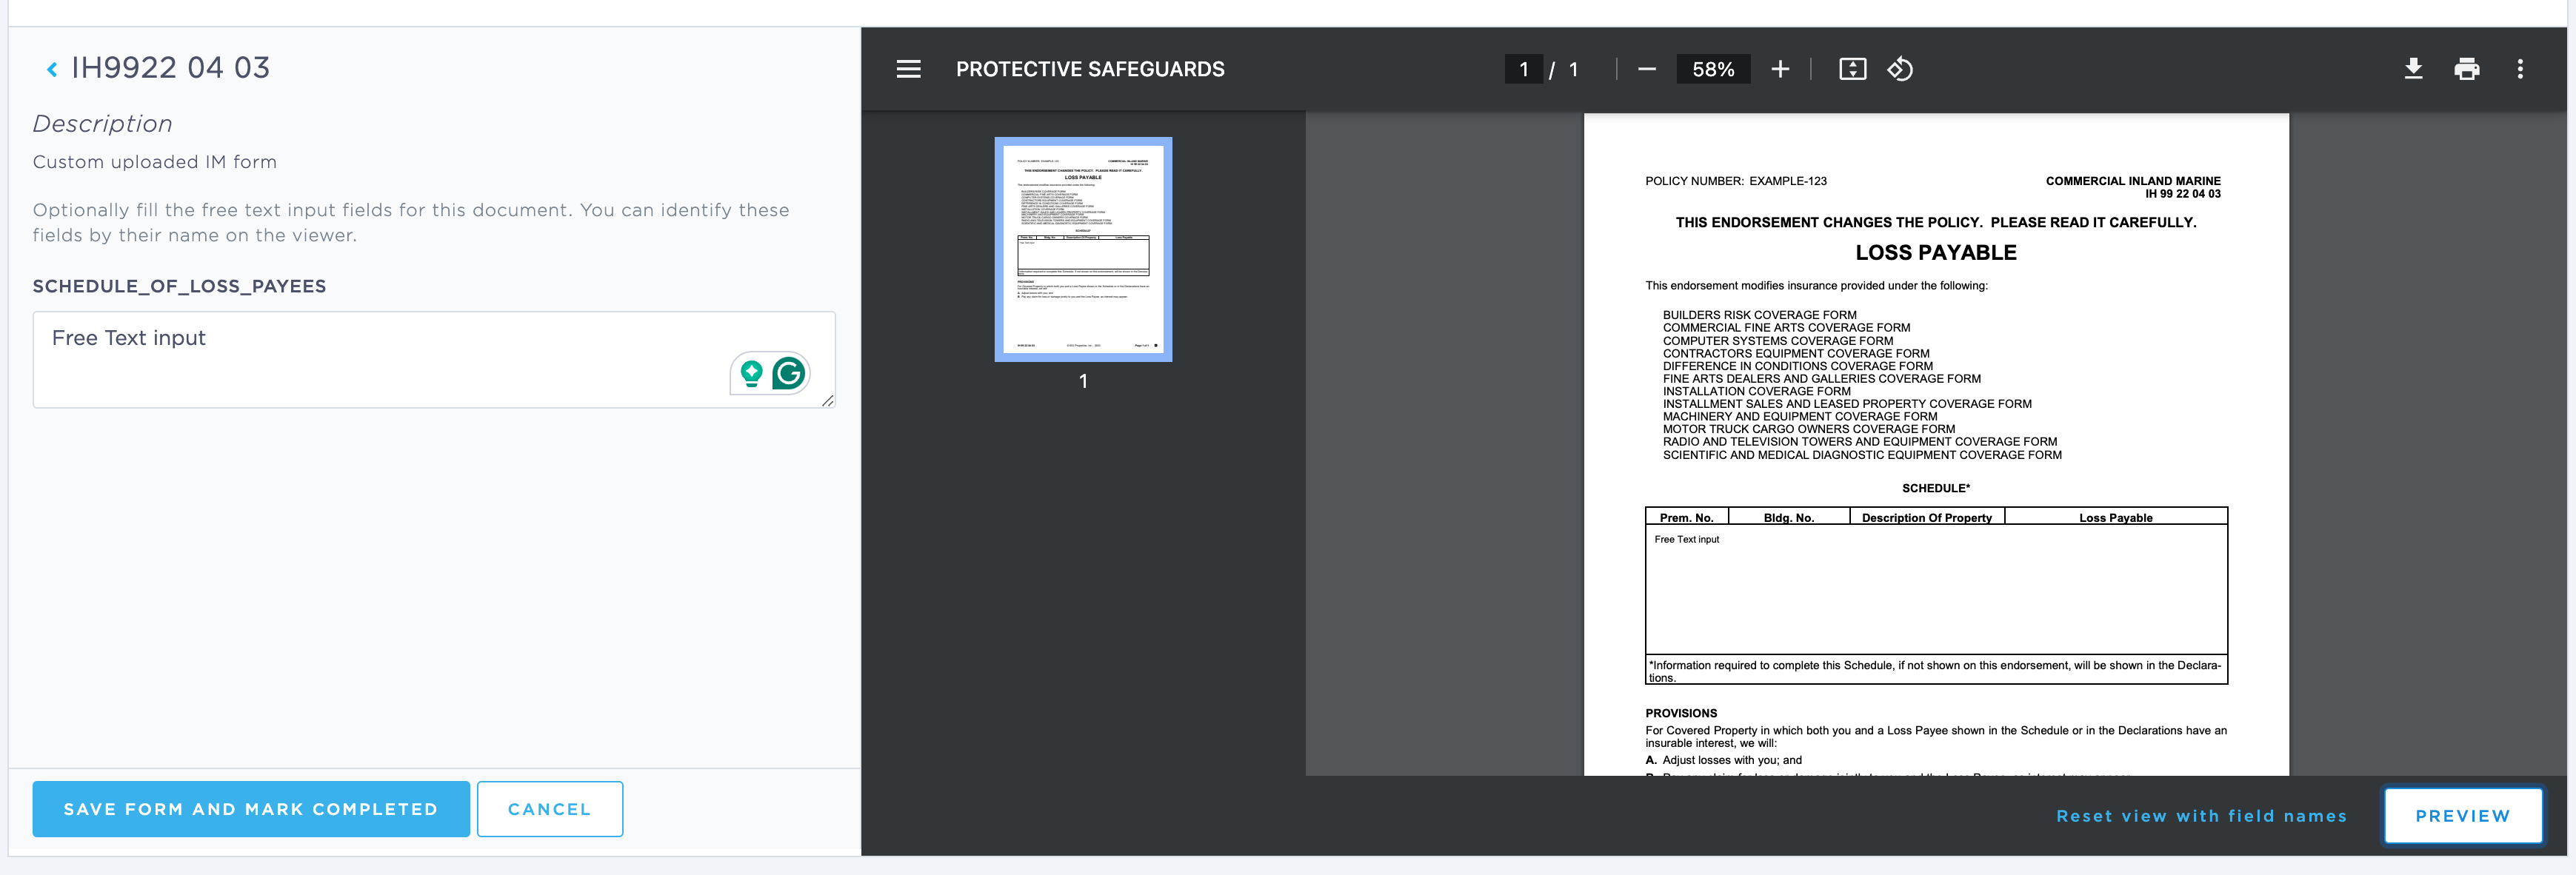Click the Preview button
The image size is (2576, 875).
coord(2462,816)
